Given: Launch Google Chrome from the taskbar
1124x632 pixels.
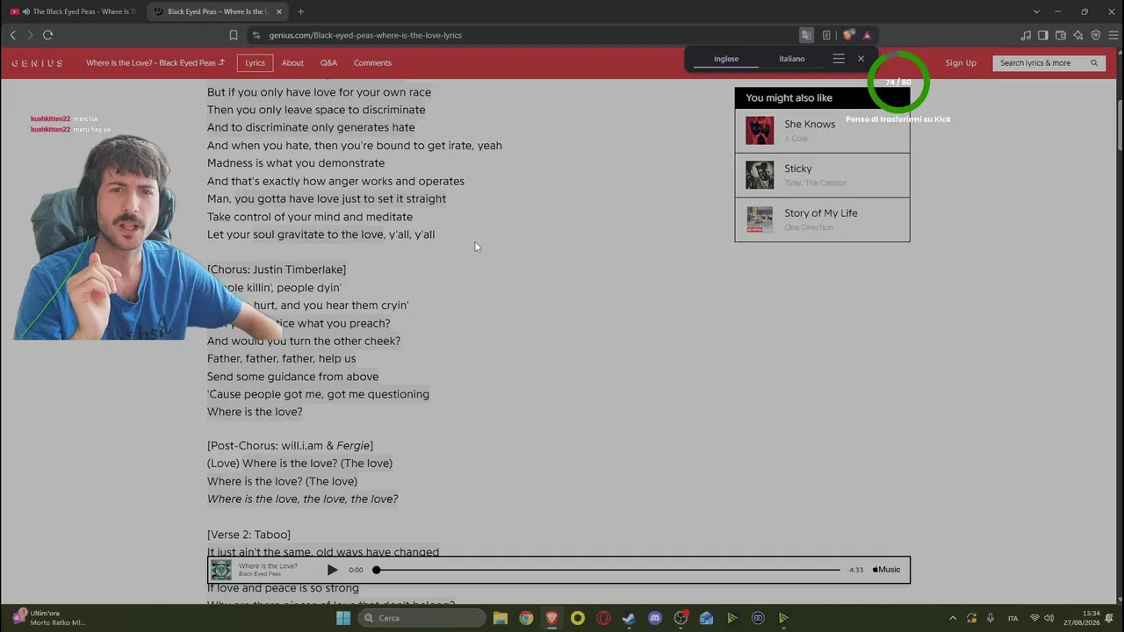Looking at the screenshot, I should coord(526,618).
